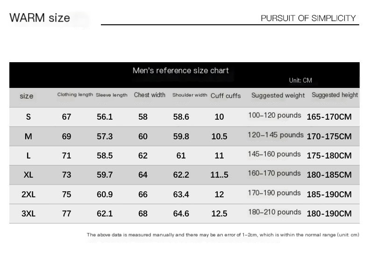Select the "175-180CM" height cell
369x260 pixels.
point(329,156)
